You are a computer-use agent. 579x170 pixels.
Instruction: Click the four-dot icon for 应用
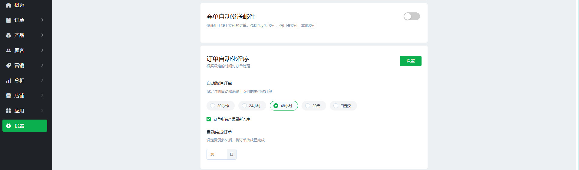(8, 111)
